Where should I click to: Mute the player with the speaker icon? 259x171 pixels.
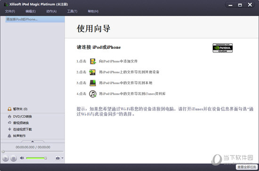22,158
